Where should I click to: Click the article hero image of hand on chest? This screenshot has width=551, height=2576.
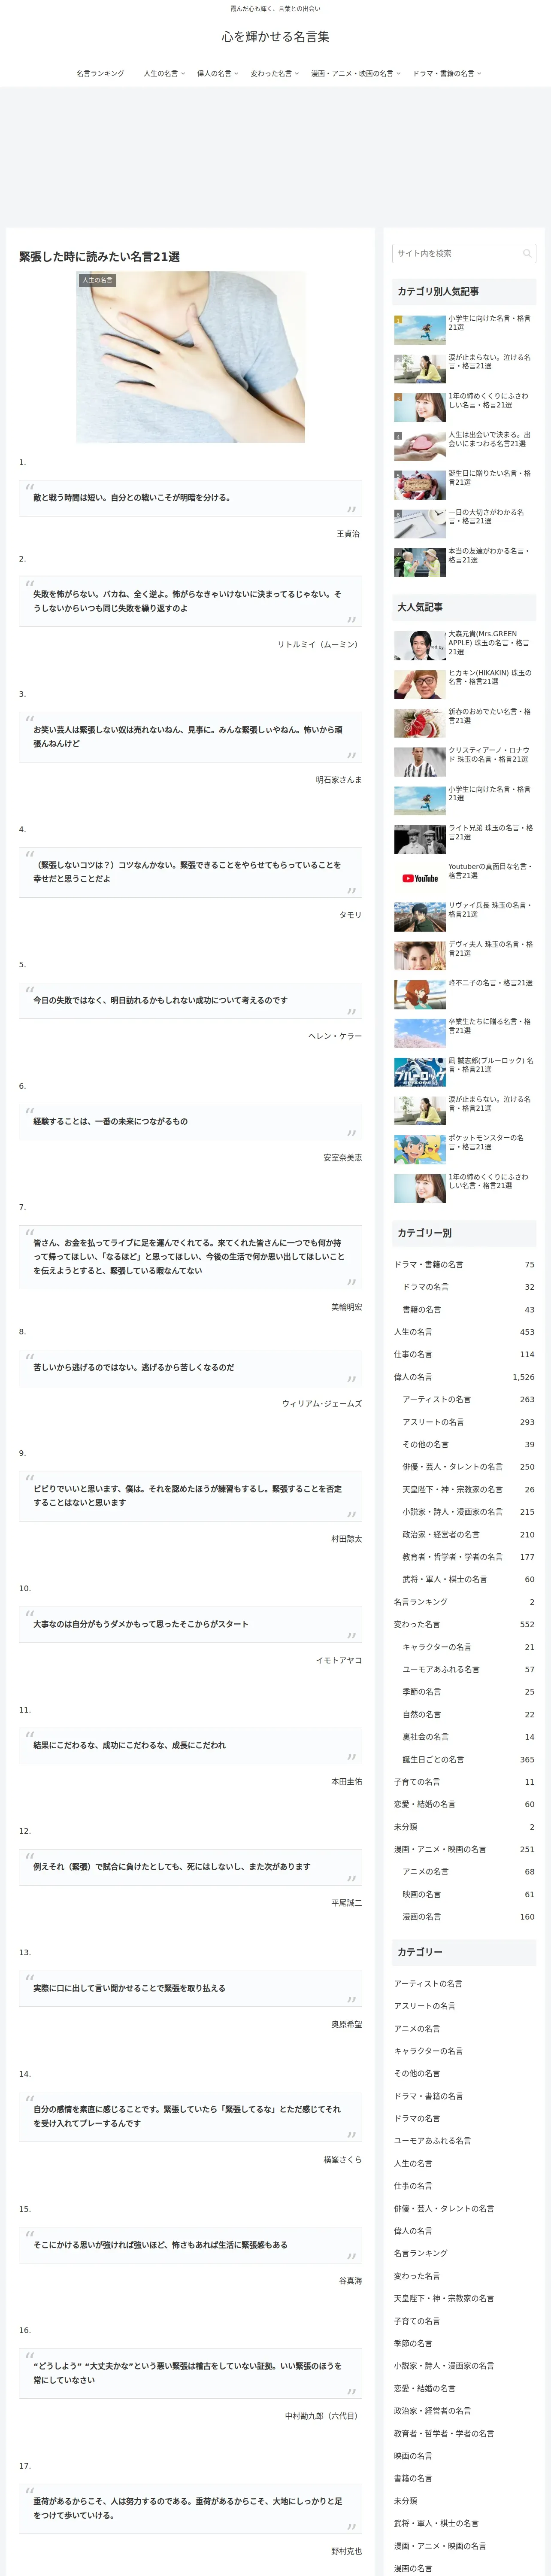pyautogui.click(x=191, y=357)
